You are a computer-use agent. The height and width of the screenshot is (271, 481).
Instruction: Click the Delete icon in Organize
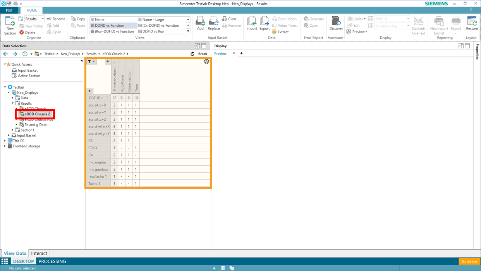(x=27, y=33)
